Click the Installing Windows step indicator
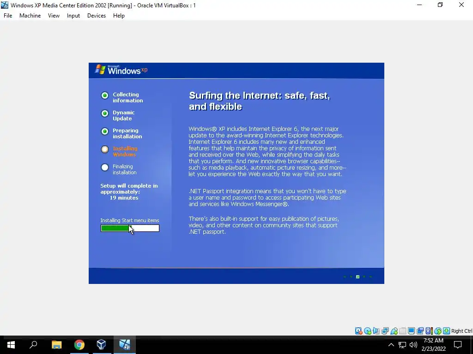473x354 pixels. 105,149
